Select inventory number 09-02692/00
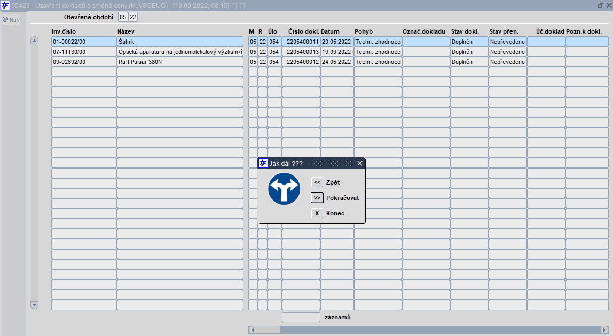The height and width of the screenshot is (336, 613). tap(84, 62)
